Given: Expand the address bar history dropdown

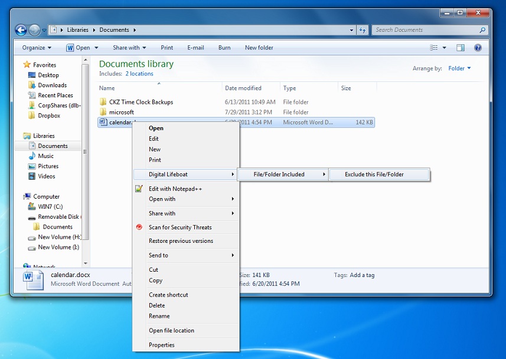Looking at the screenshot, I should [x=351, y=30].
